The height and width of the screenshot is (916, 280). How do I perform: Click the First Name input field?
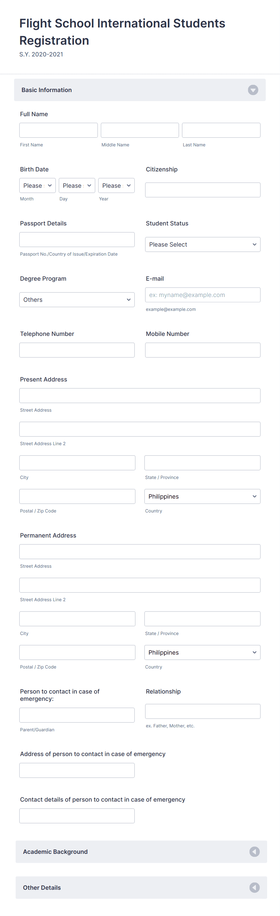pos(58,130)
